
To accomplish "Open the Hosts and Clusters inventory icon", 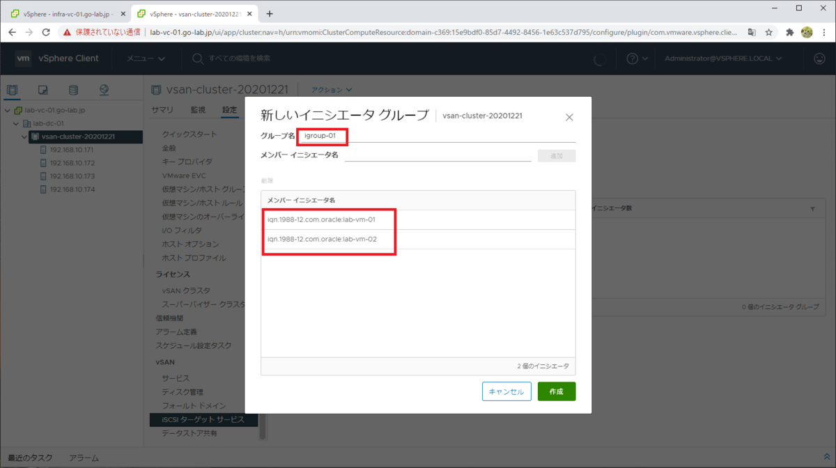I will point(12,90).
